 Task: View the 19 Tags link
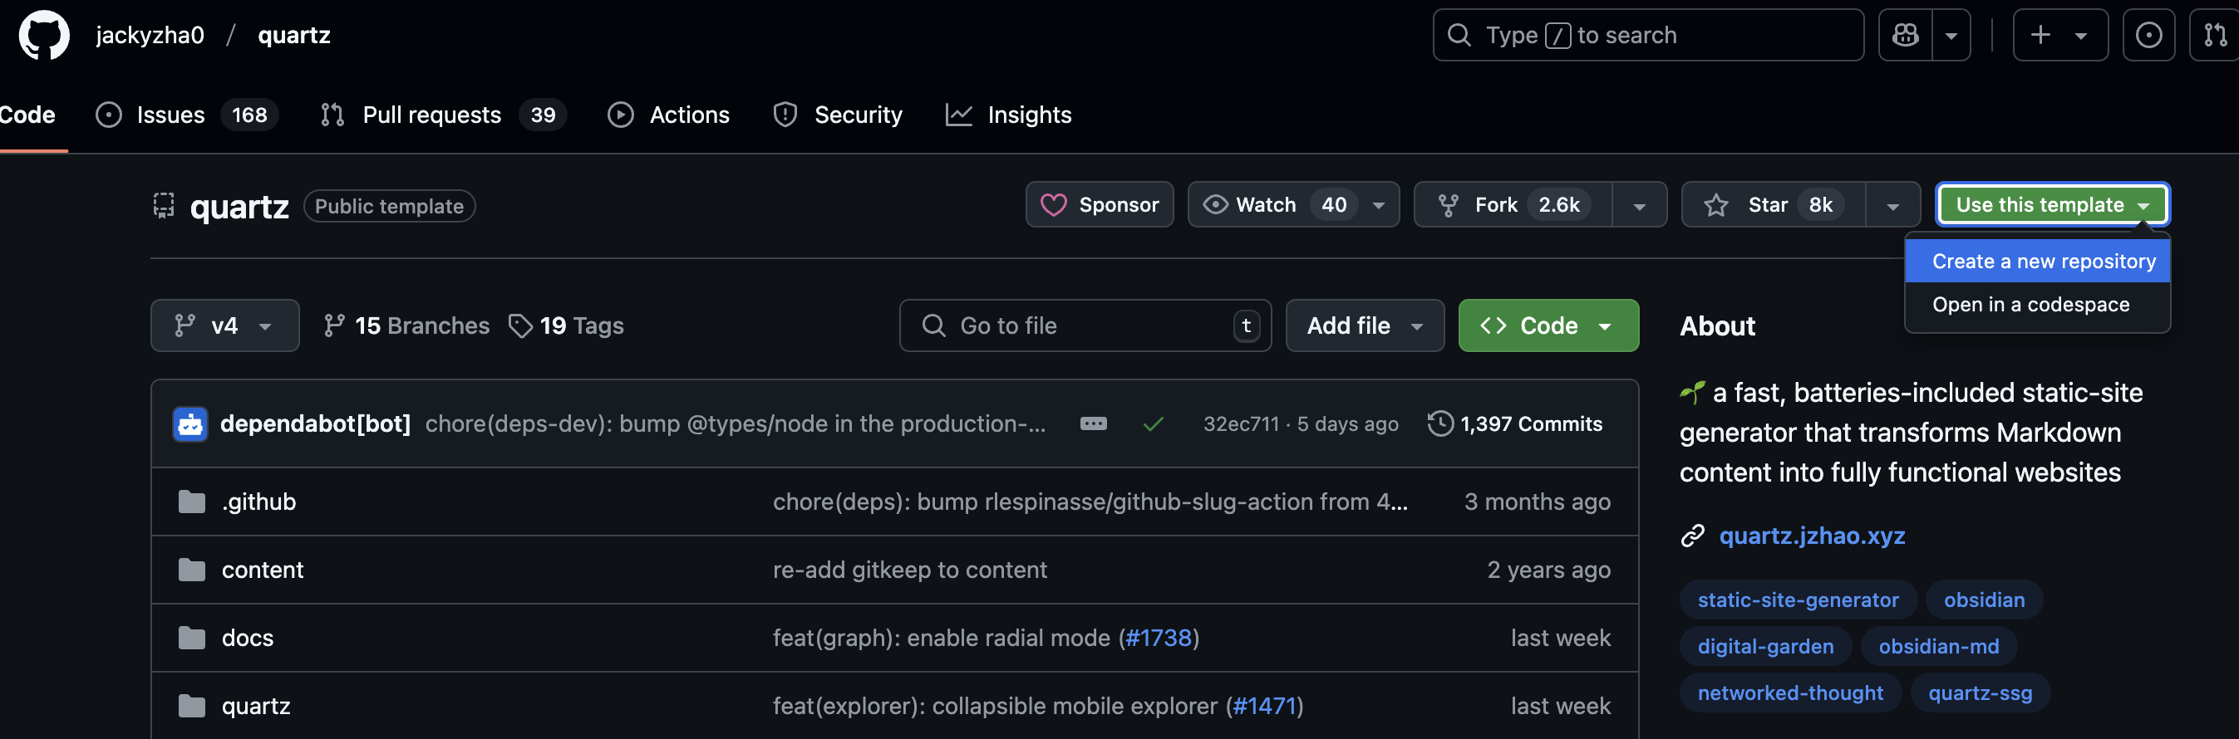[566, 325]
